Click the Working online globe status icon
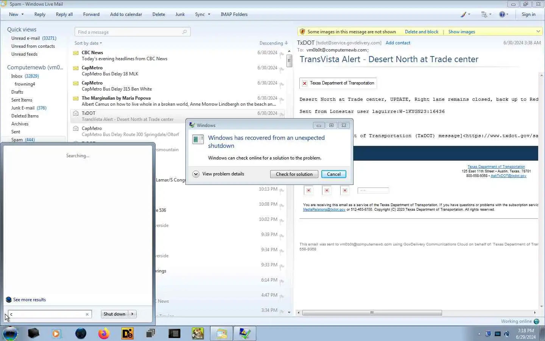 (x=536, y=321)
